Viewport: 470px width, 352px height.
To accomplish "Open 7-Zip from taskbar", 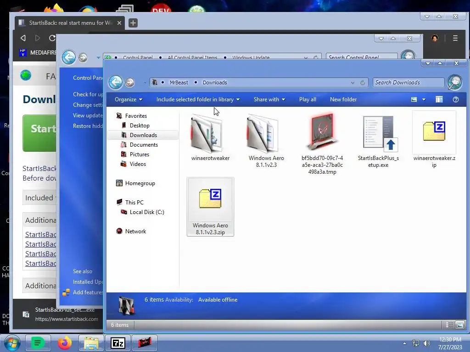I will pos(118,343).
